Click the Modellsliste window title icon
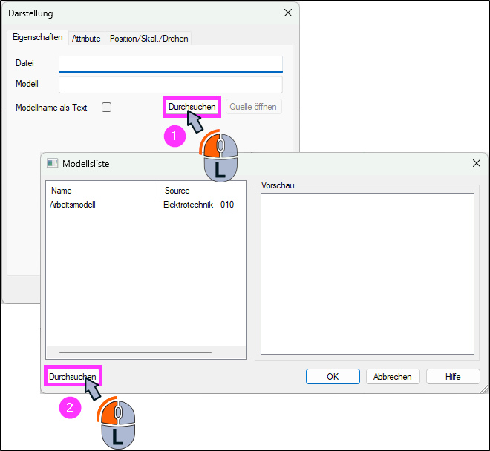This screenshot has width=490, height=451. click(52, 163)
